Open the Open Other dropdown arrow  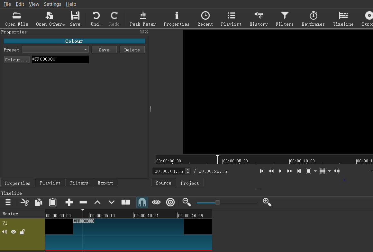64,25
